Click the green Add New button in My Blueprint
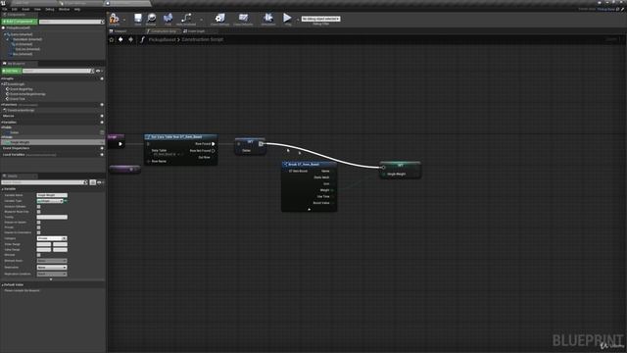 click(11, 71)
